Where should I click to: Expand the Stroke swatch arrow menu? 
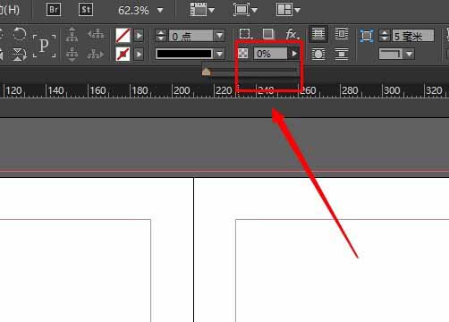point(139,54)
